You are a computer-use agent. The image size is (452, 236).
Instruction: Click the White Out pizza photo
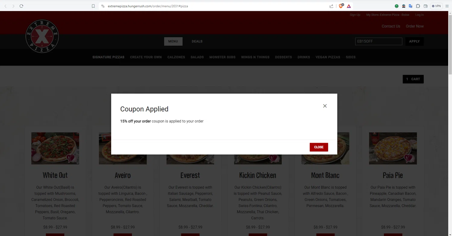coord(55,148)
